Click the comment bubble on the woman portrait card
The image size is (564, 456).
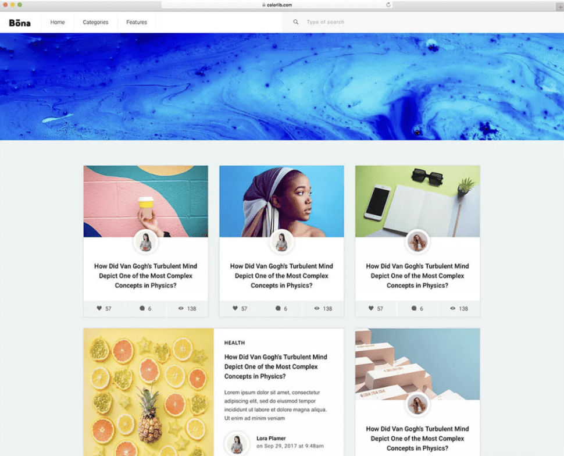coord(278,308)
